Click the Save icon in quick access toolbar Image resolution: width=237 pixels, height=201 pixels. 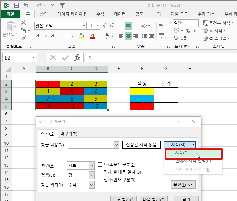[16, 5]
